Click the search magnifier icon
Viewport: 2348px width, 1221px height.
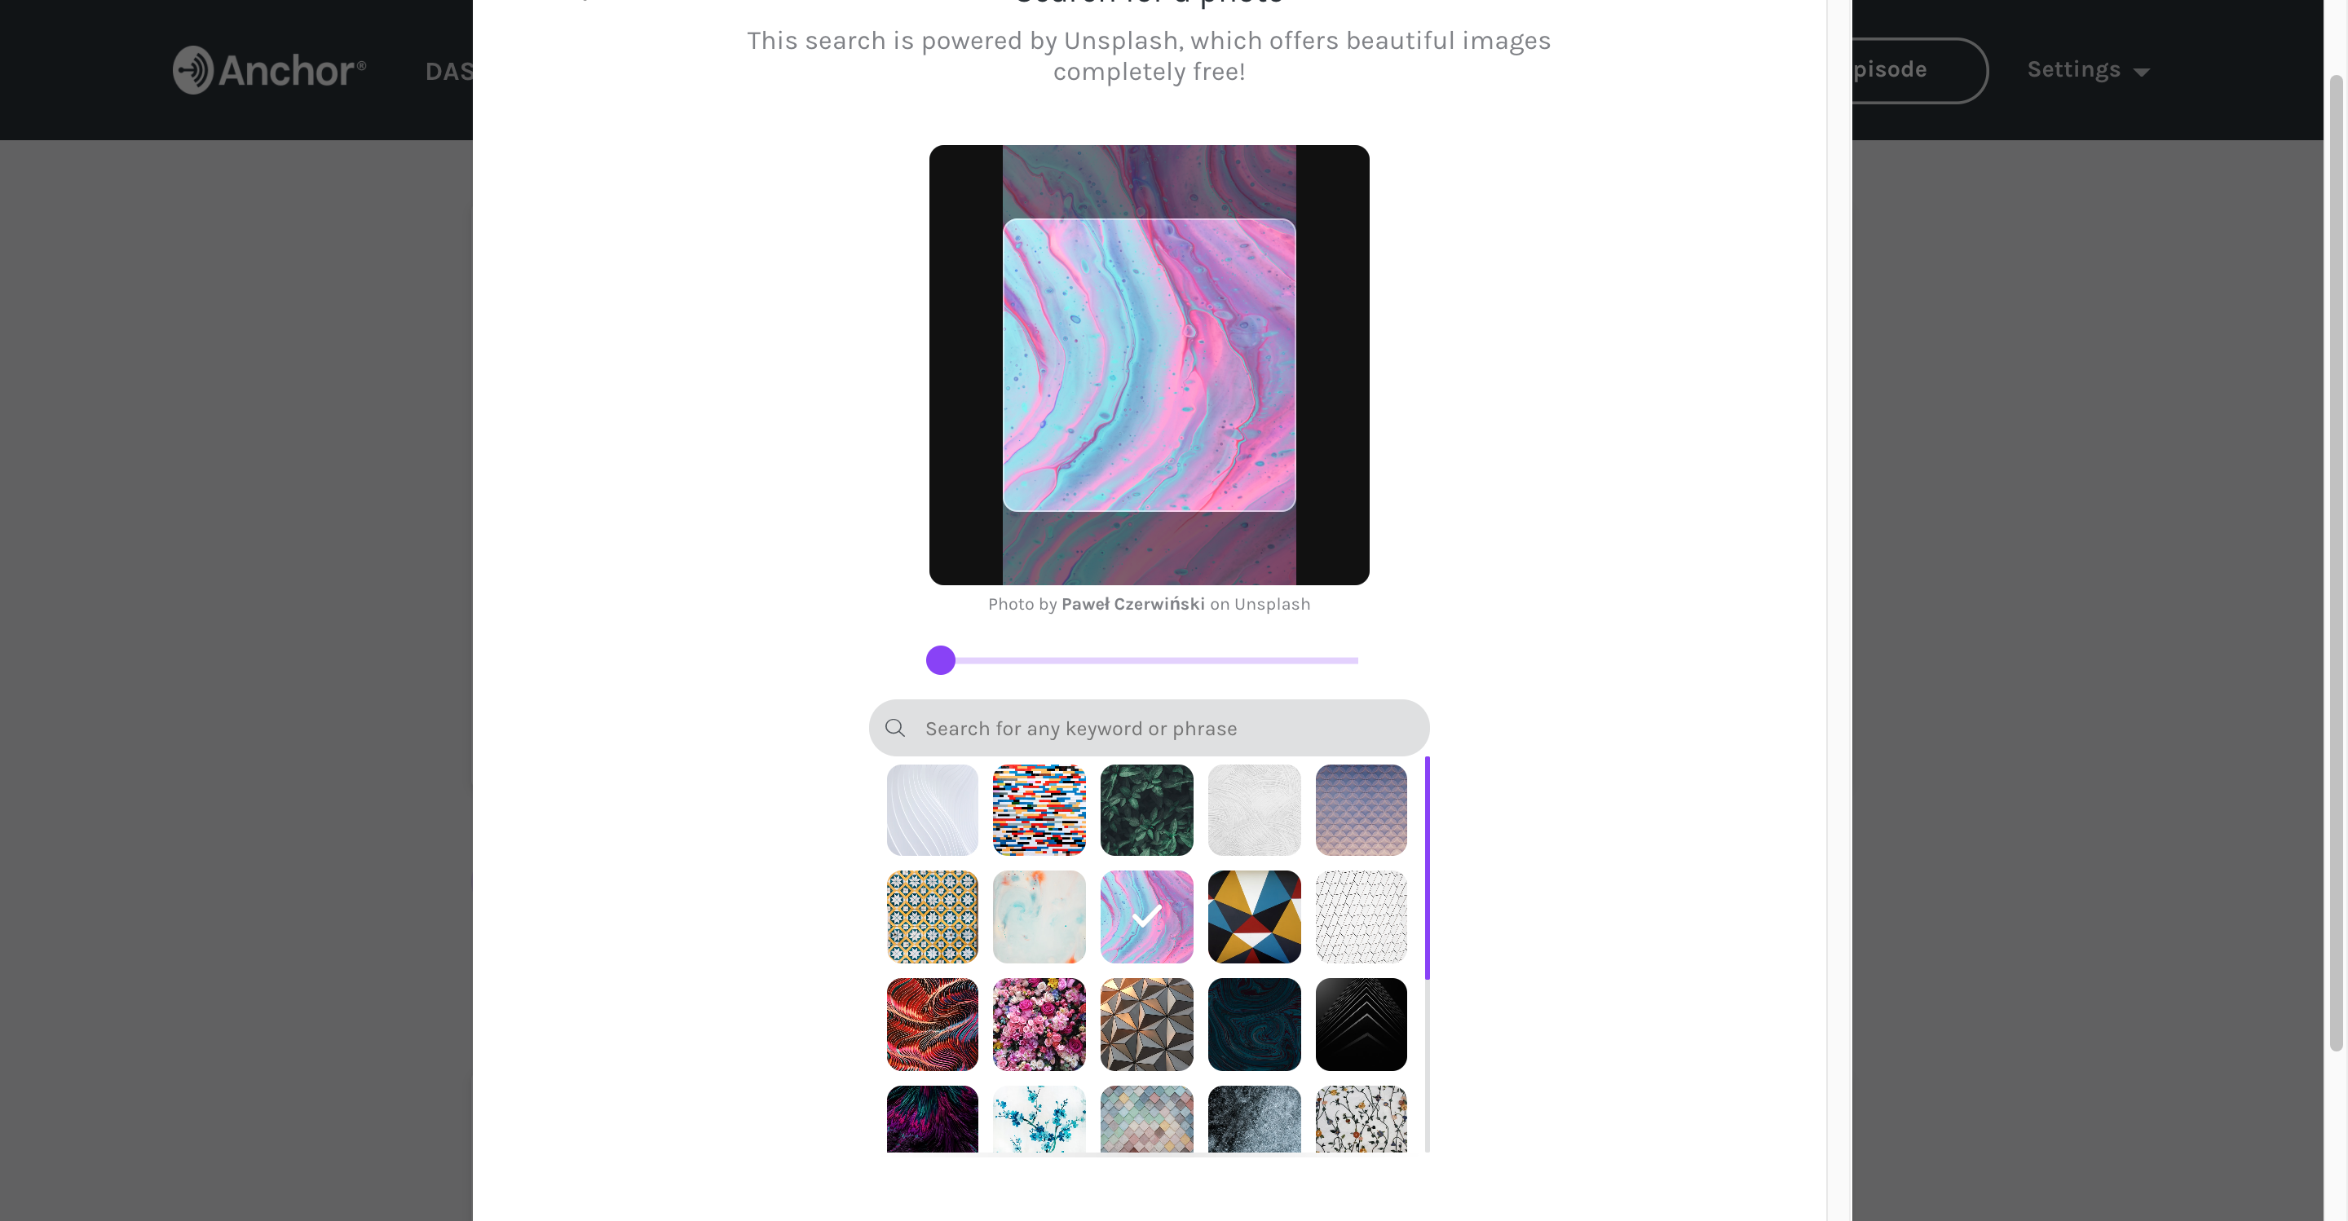(x=896, y=727)
